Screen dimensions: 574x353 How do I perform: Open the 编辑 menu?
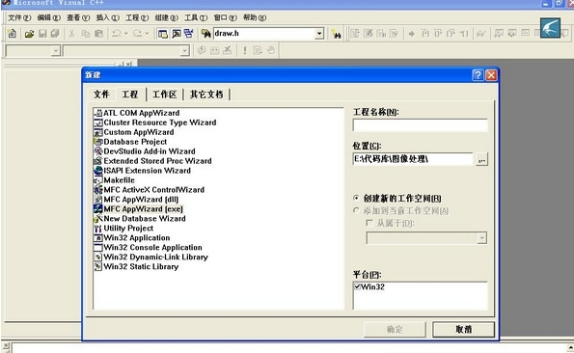tap(48, 17)
